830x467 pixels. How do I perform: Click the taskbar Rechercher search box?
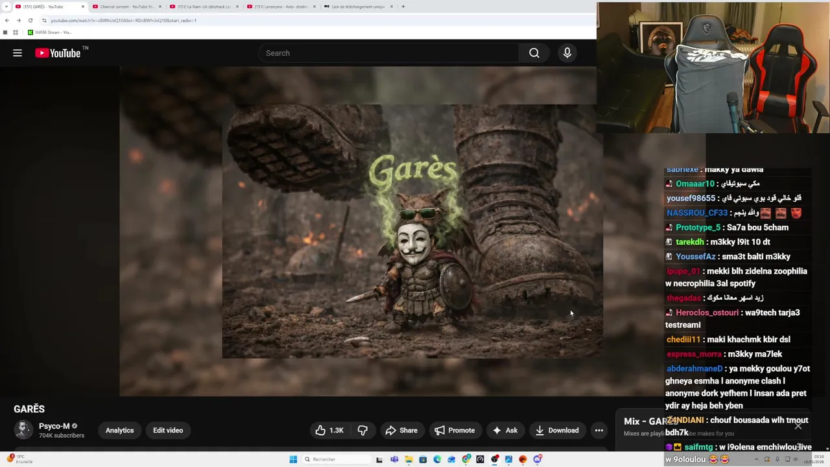click(336, 460)
